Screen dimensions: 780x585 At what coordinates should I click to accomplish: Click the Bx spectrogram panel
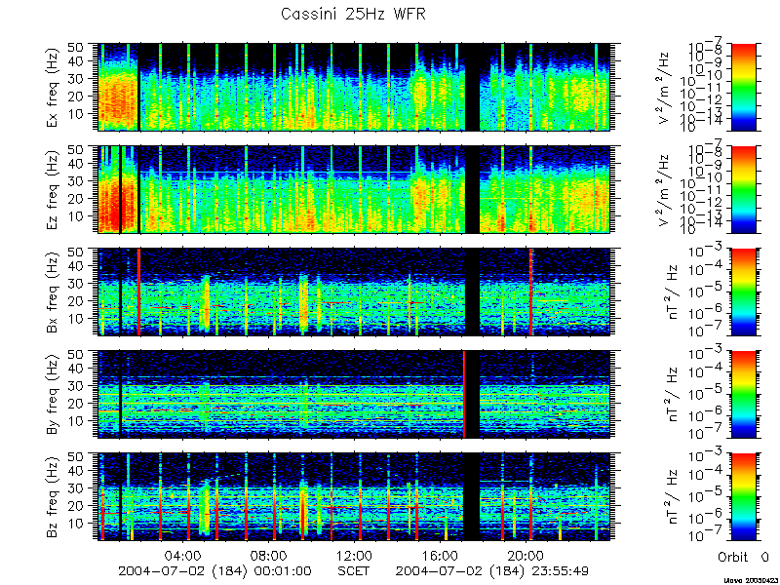pos(354,292)
